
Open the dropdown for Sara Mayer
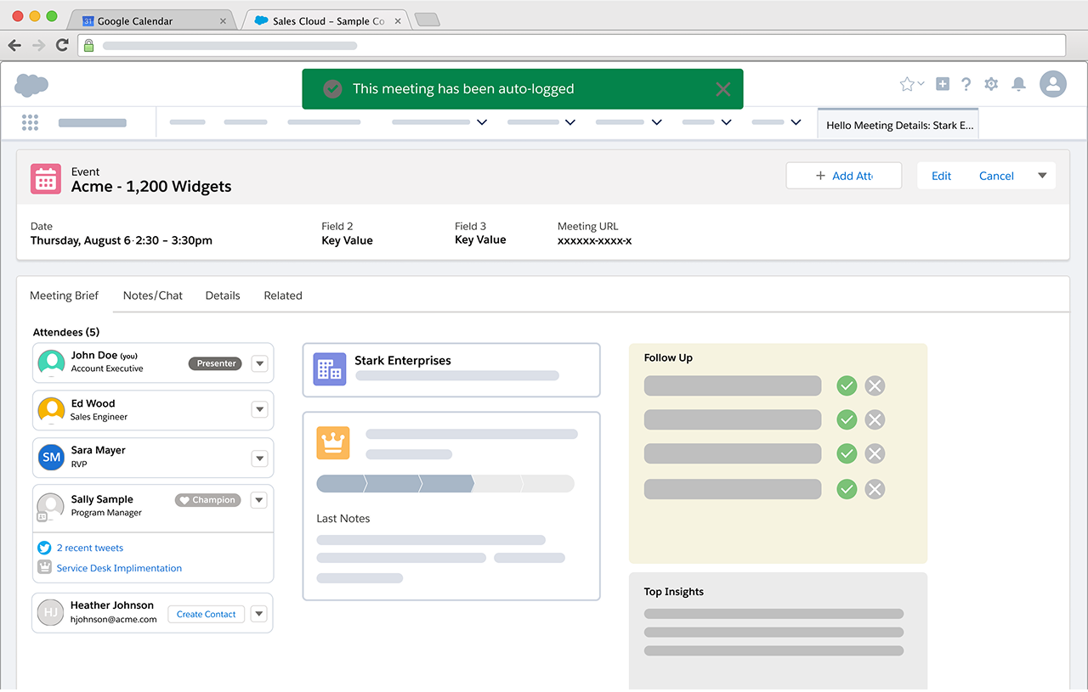pos(260,459)
